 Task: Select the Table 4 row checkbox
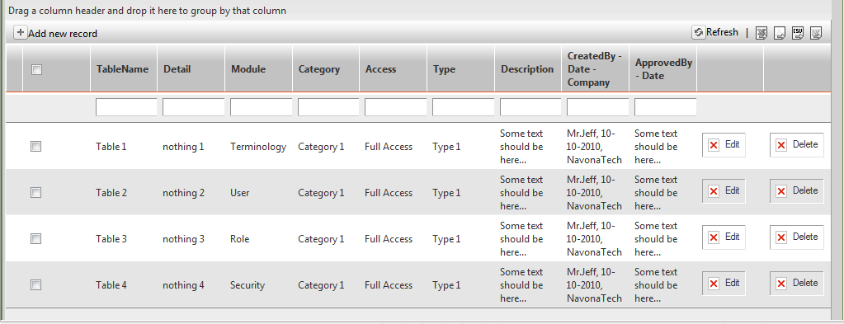(x=36, y=284)
